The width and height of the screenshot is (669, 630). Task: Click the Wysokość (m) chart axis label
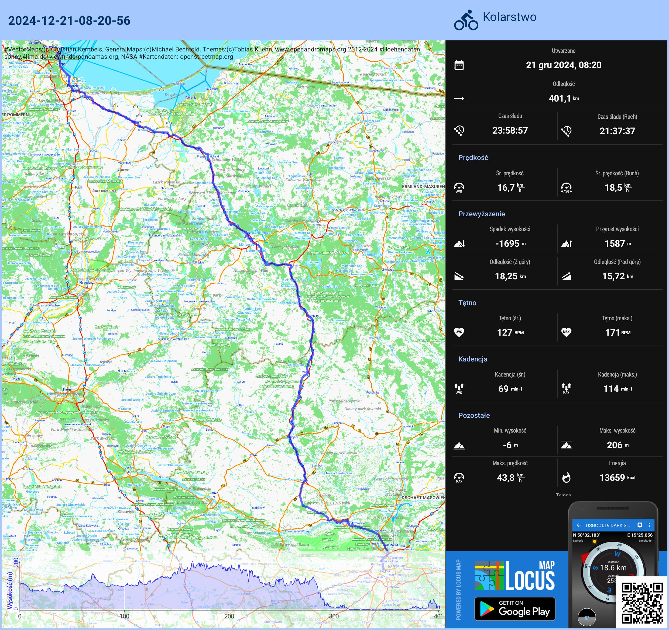click(10, 590)
